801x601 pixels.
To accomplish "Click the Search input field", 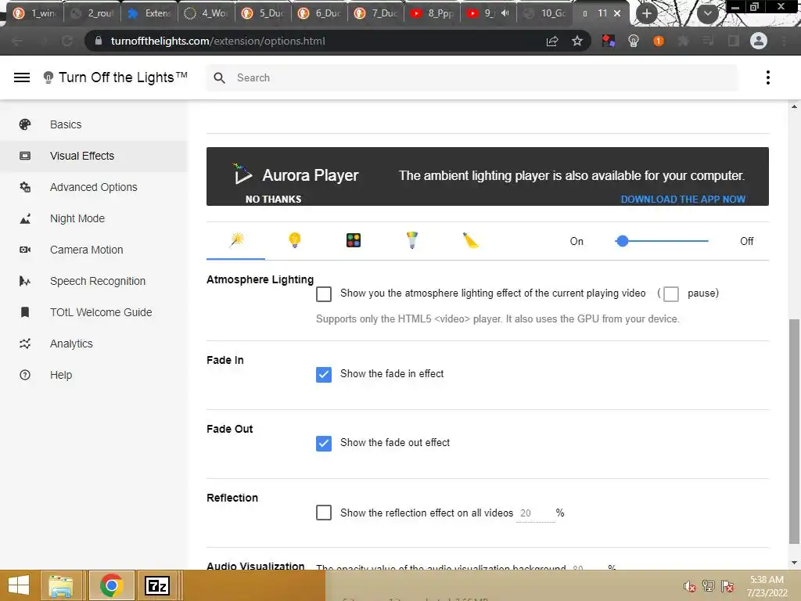I will click(472, 77).
